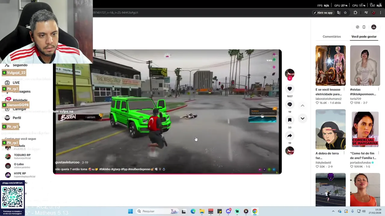Click the itskyledavid author name

click(323, 163)
